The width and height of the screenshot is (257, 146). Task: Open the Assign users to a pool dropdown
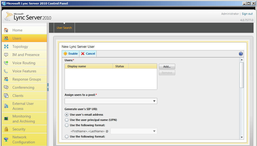click(111, 101)
